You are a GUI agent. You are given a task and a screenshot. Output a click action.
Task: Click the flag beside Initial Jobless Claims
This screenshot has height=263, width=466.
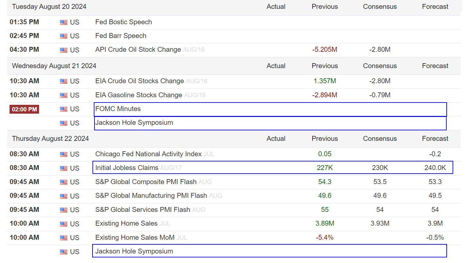(x=64, y=168)
